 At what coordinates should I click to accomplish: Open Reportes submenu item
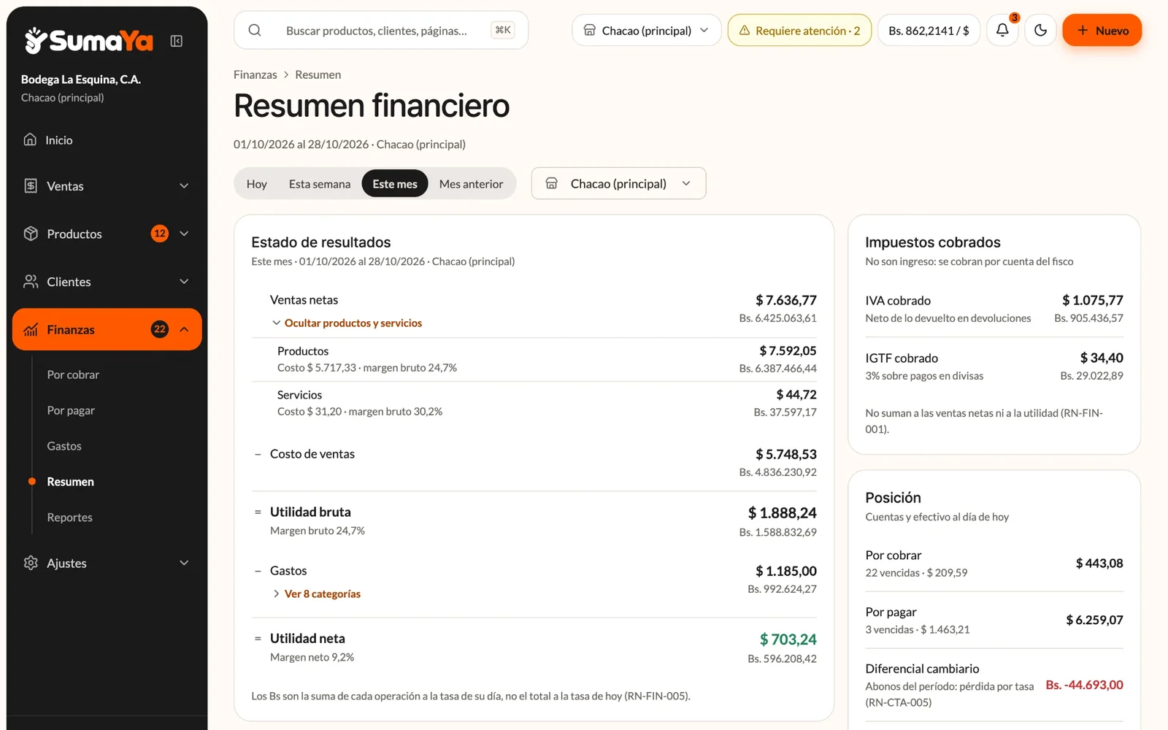click(x=69, y=518)
